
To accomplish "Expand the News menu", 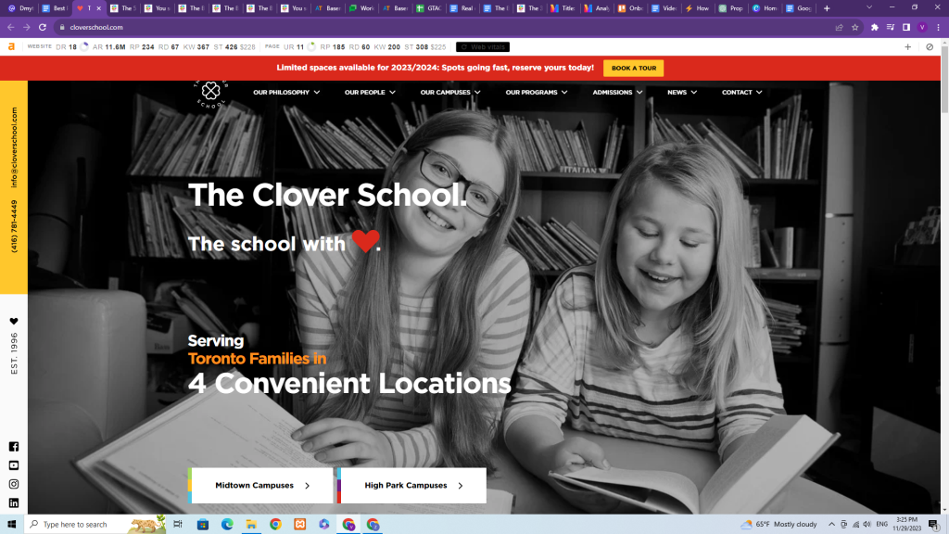I will pos(682,93).
